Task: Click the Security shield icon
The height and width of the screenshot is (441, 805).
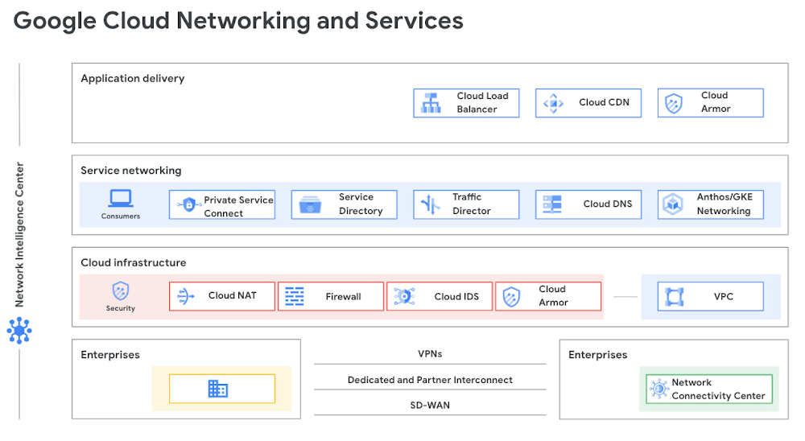Action: (x=121, y=291)
